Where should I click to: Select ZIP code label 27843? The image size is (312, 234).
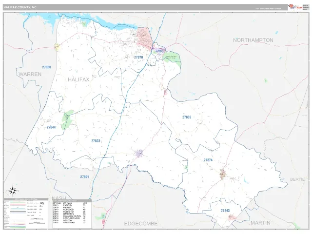pos(225,210)
